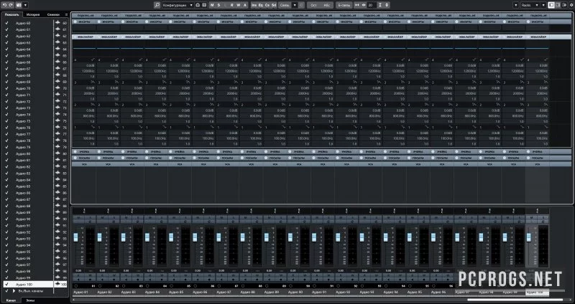Screen dimensions: 575x304
Task: Click the hourglass-shaped vertical zoom icon
Action: click(x=380, y=5)
